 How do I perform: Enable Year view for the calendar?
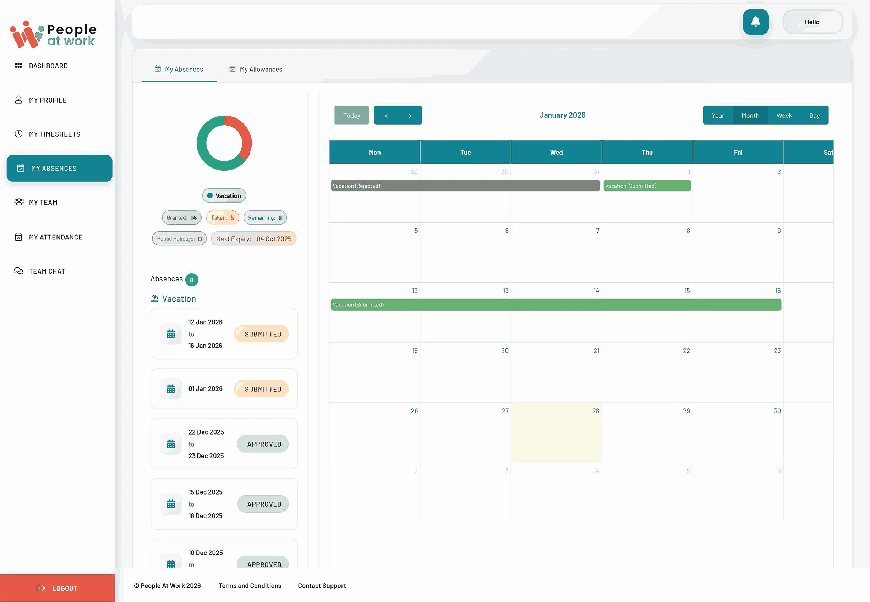pos(717,115)
